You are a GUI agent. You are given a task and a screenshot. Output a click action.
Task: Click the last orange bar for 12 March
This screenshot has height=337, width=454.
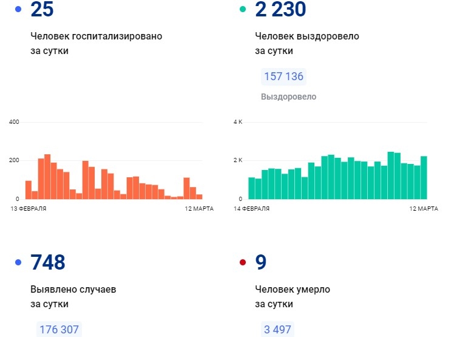(199, 196)
